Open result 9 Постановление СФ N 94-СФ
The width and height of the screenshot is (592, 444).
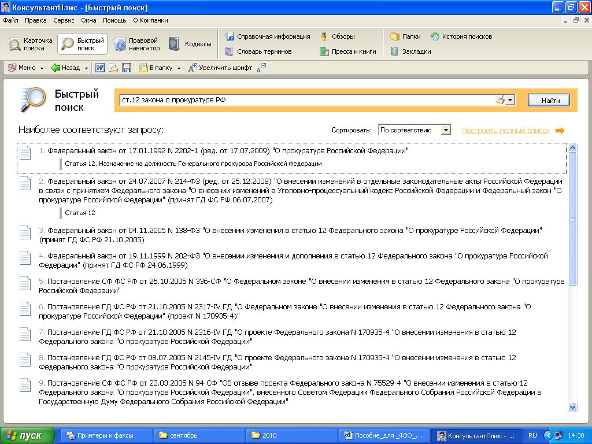click(x=290, y=393)
